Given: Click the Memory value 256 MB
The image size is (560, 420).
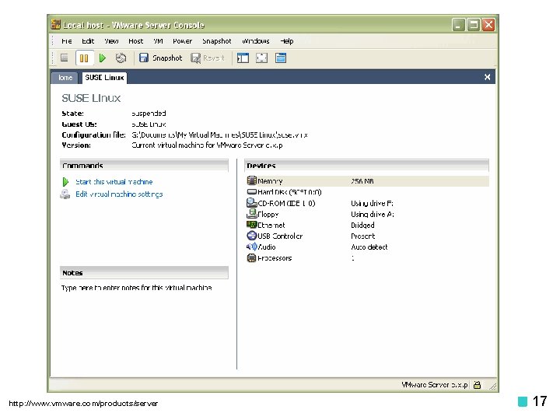Looking at the screenshot, I should tap(362, 181).
